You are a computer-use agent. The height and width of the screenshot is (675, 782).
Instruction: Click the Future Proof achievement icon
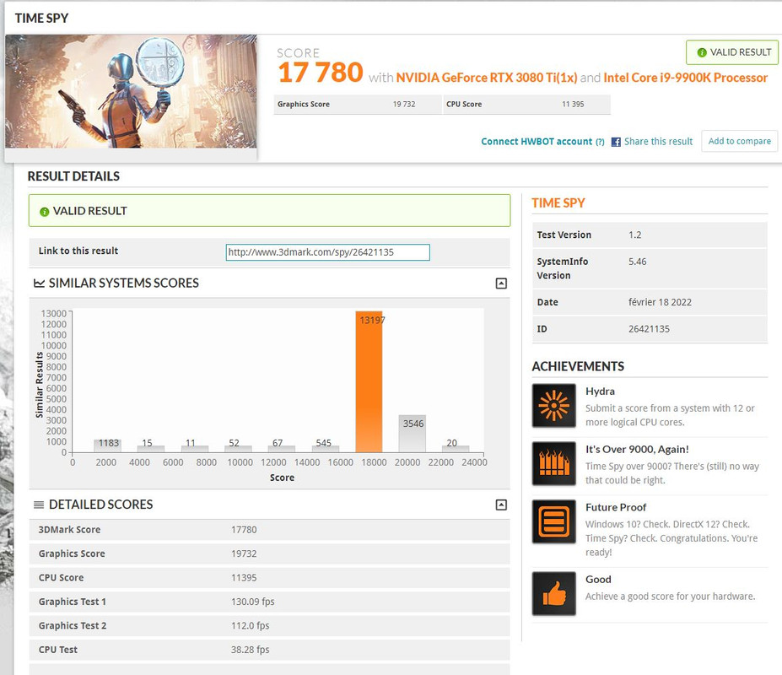(x=553, y=521)
